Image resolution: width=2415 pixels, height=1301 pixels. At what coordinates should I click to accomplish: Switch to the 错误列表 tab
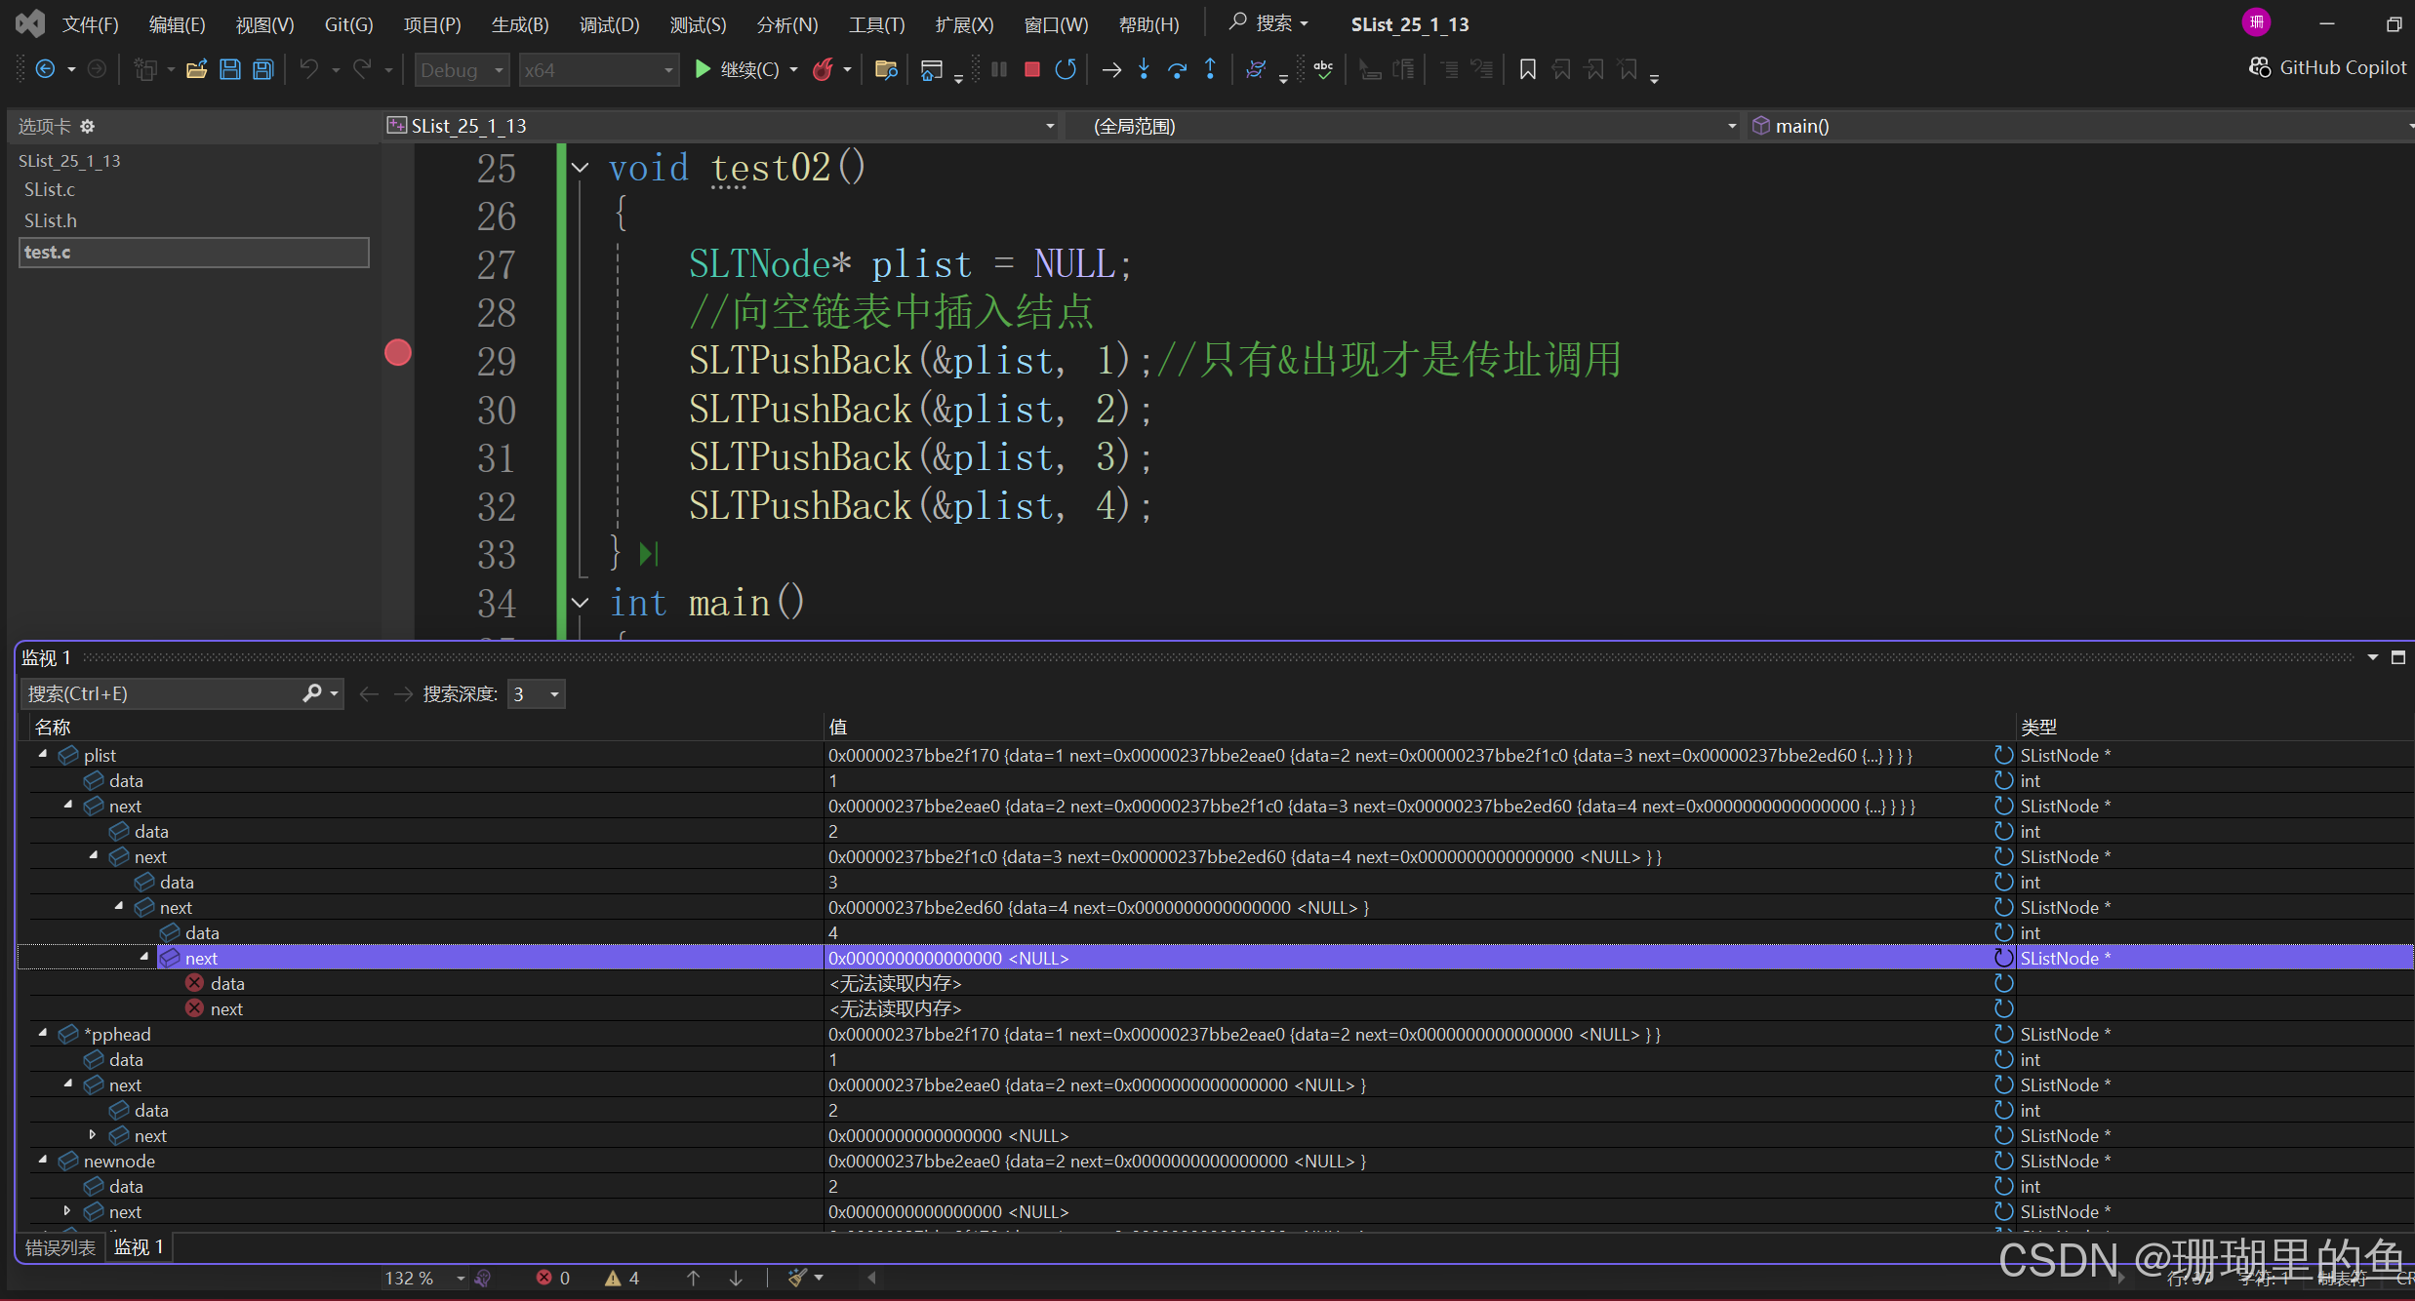click(60, 1247)
